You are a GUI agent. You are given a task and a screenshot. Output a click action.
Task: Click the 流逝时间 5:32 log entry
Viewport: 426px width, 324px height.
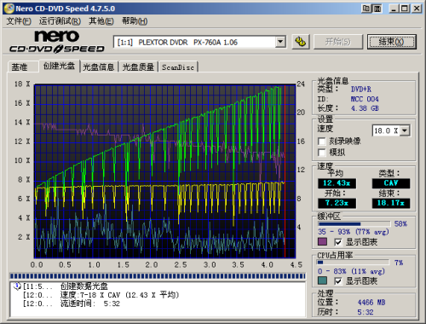tap(90, 304)
